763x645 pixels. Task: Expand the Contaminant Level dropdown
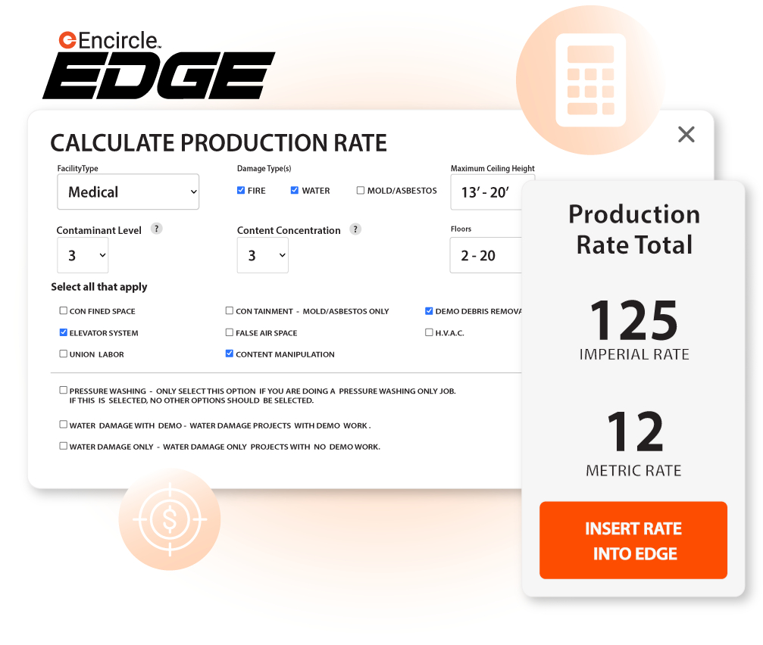(83, 255)
